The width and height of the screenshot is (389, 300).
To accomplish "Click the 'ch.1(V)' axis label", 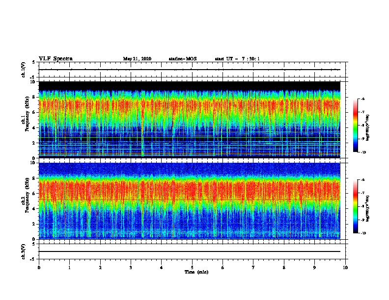I will (24, 70).
